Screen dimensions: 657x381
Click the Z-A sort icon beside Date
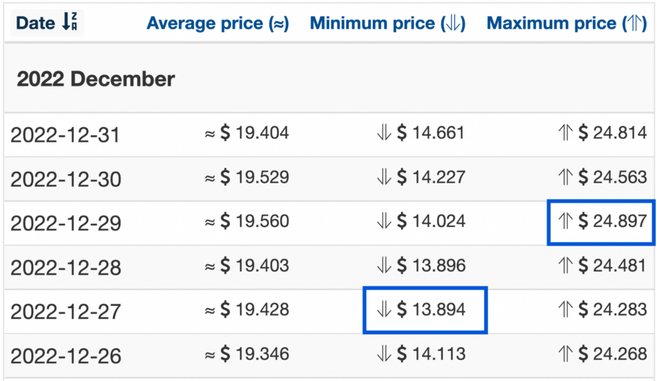tap(69, 22)
